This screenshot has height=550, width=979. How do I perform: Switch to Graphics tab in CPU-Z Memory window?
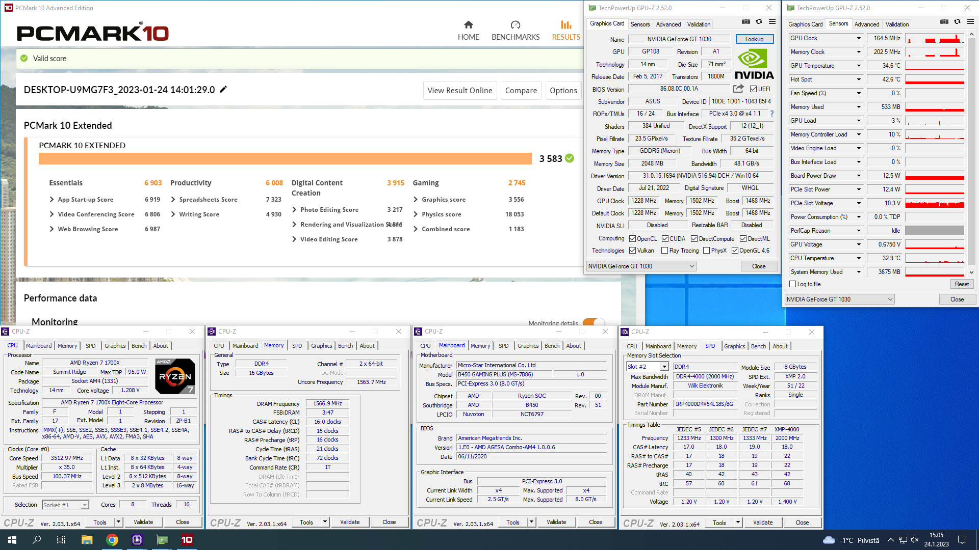[x=321, y=346]
